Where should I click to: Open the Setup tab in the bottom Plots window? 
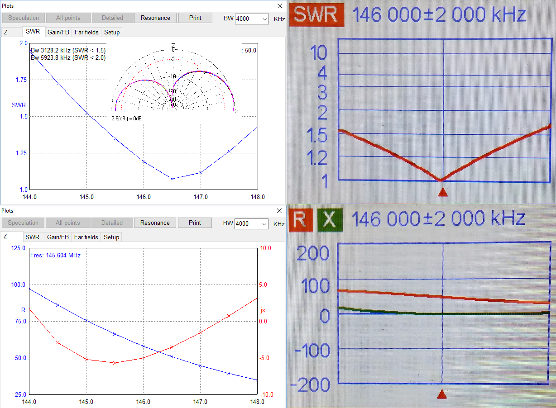(112, 237)
